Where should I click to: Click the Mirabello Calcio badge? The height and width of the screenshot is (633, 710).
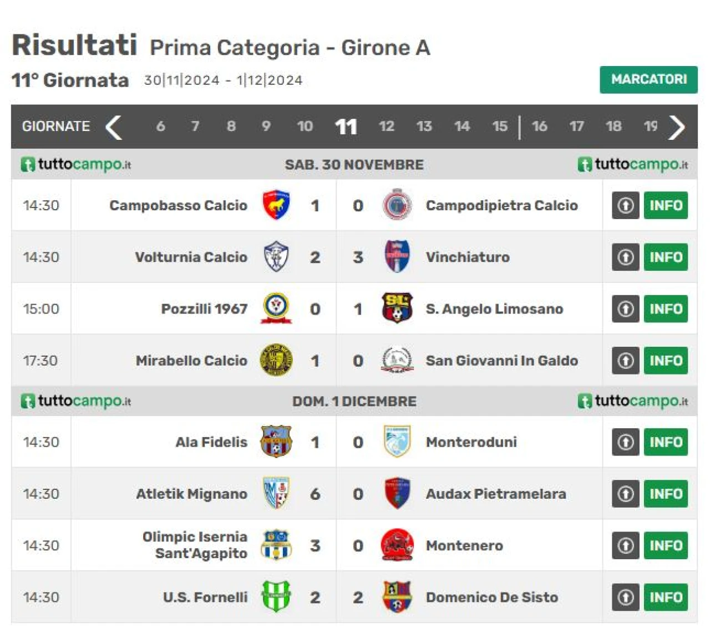pyautogui.click(x=276, y=360)
